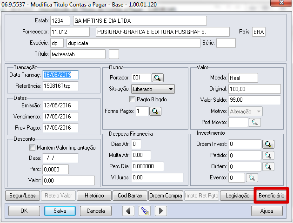
Task: Open Forma Pagto lookup magnifier icon
Action: coord(155,111)
